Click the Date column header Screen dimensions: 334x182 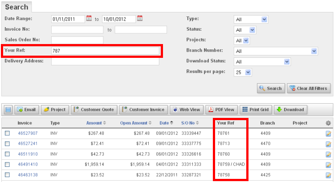tap(164, 123)
